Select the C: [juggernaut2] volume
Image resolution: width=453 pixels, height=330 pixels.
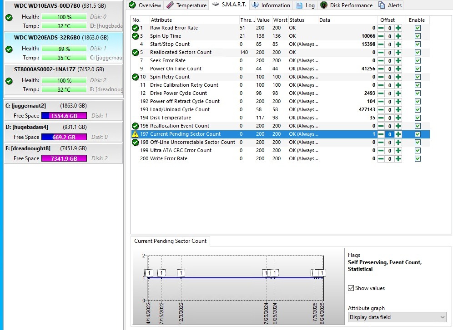coord(64,110)
